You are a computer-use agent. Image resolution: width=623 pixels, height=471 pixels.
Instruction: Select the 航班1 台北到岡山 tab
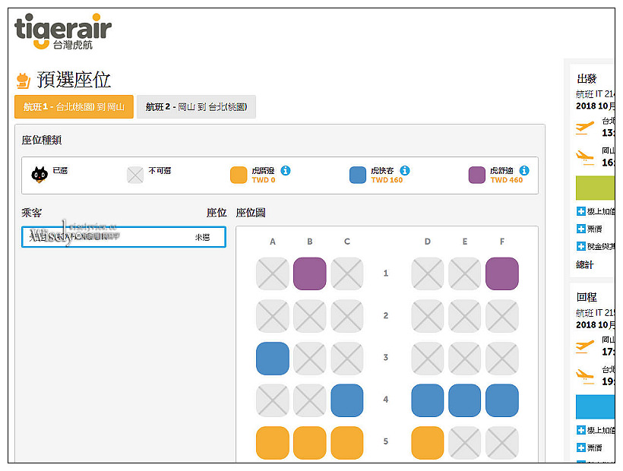point(74,107)
